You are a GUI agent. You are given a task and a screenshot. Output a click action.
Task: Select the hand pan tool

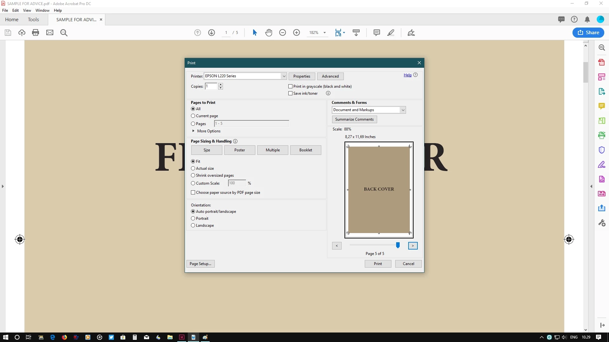click(x=269, y=33)
